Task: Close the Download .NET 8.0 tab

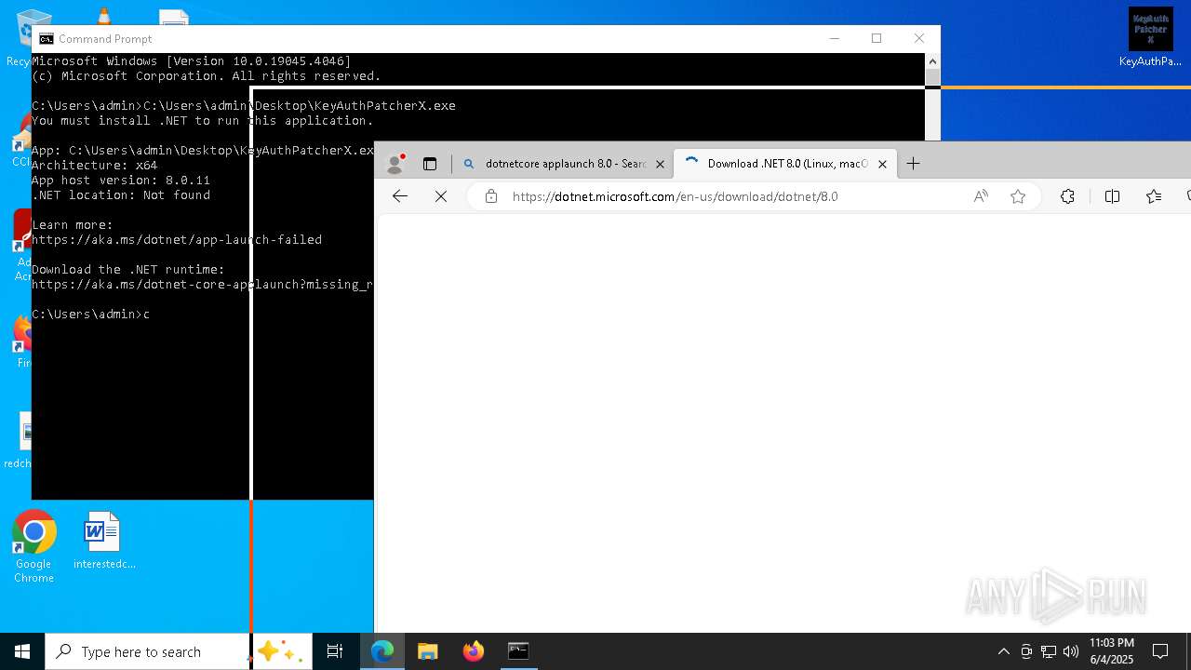Action: coord(882,164)
